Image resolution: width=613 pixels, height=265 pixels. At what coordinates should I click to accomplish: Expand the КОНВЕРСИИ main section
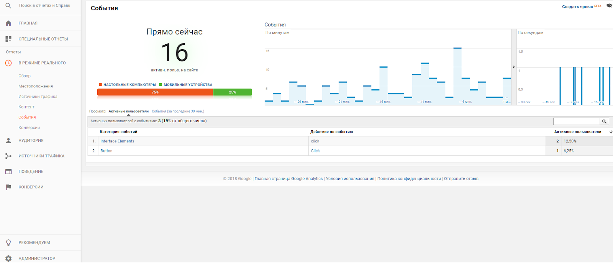[31, 187]
